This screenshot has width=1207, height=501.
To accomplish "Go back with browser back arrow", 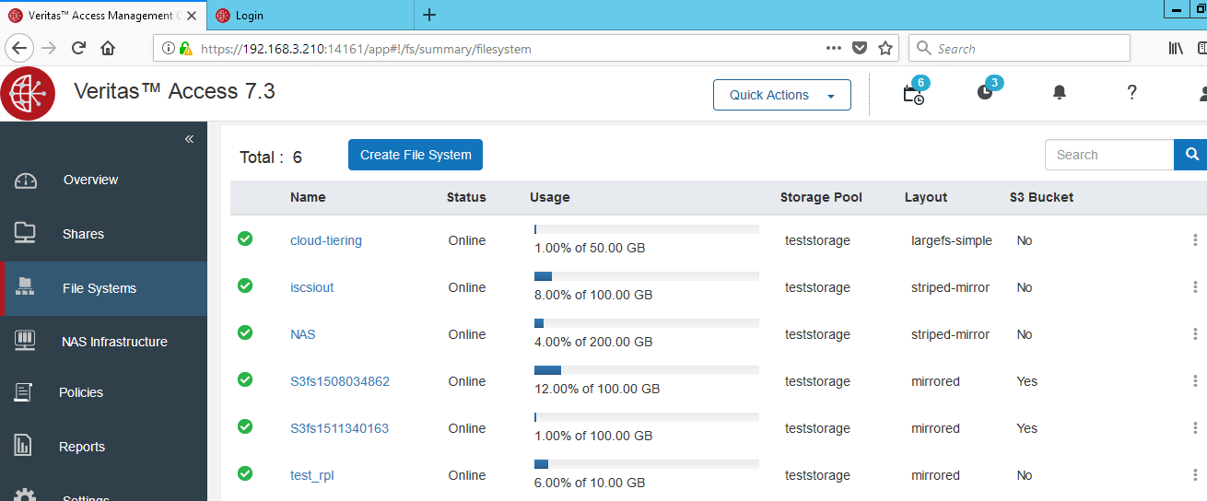I will (20, 48).
